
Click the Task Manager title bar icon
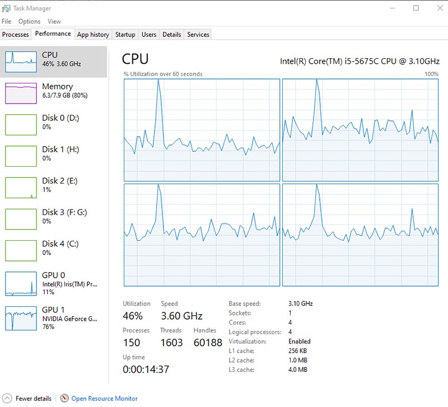[x=6, y=8]
